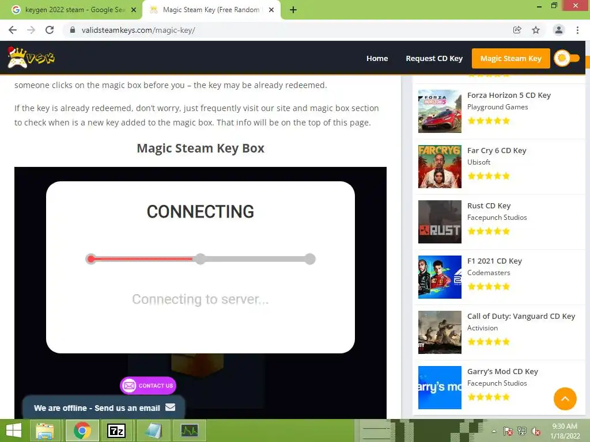
Task: Click the F1 2021 cover image
Action: (440, 277)
